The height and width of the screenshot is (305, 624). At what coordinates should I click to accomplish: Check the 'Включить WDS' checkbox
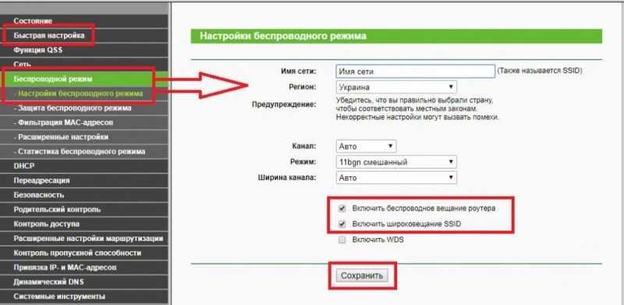pos(342,239)
